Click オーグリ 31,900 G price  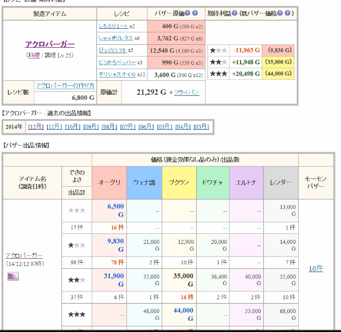point(114,280)
